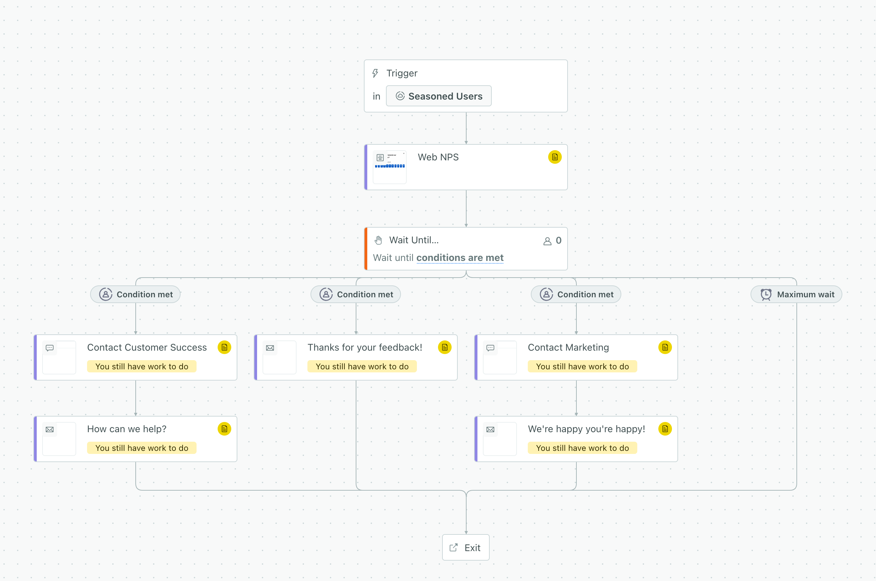The width and height of the screenshot is (876, 581).
Task: Click the Condition met pill above Contact Marketing
Action: (x=576, y=294)
